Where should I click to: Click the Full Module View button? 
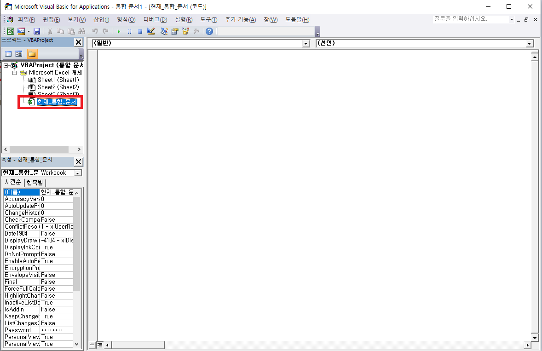(x=99, y=345)
